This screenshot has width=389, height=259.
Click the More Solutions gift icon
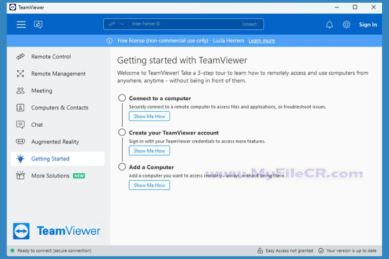pyautogui.click(x=21, y=175)
